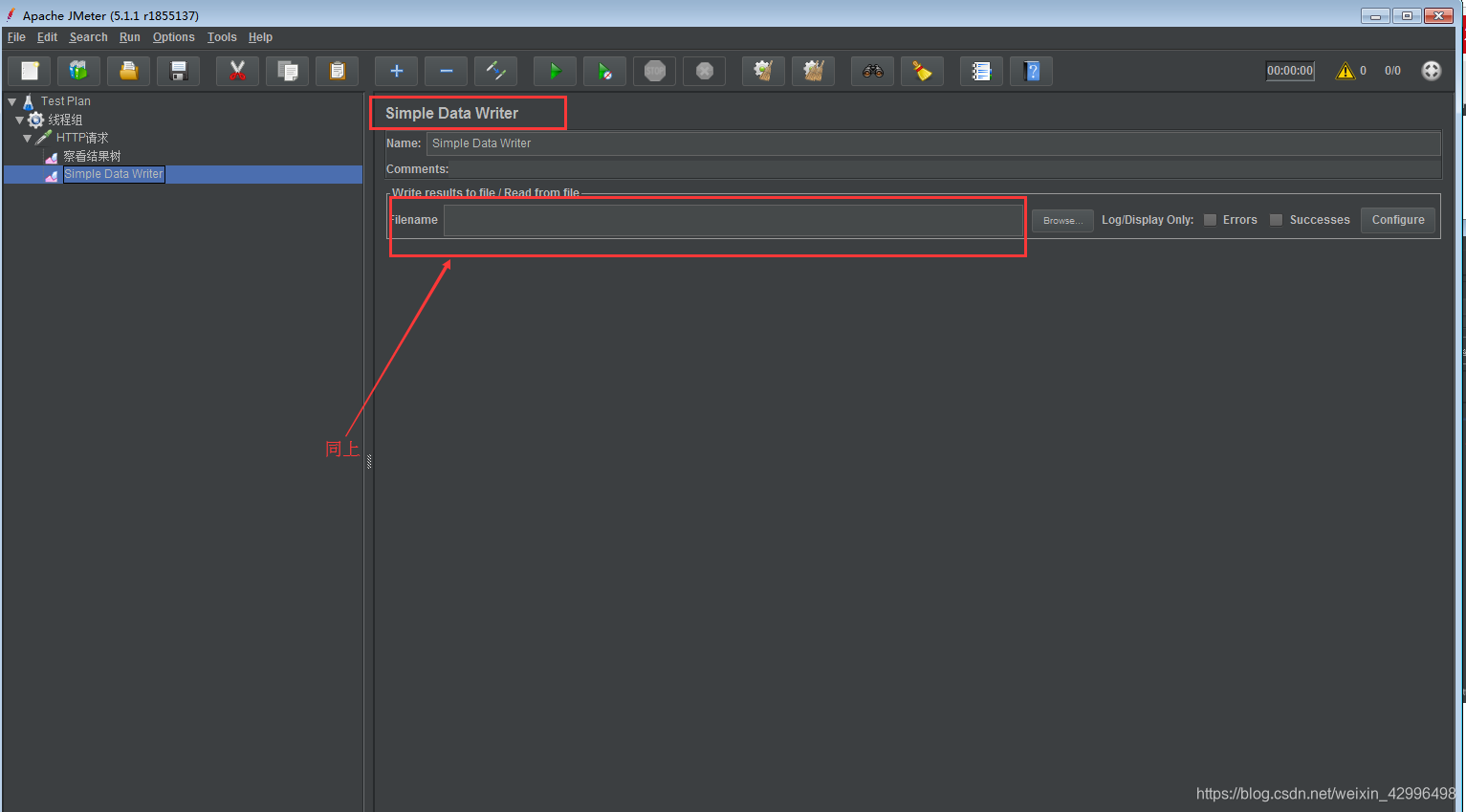
Task: Open Help with question mark icon
Action: point(1032,71)
